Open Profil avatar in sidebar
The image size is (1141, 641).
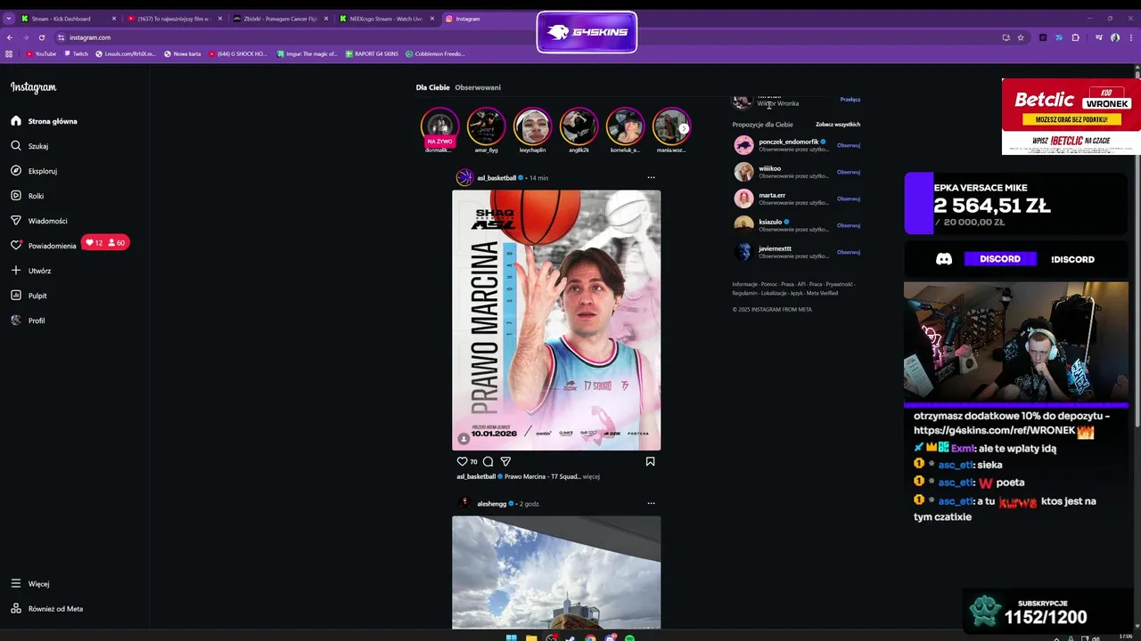(x=16, y=320)
